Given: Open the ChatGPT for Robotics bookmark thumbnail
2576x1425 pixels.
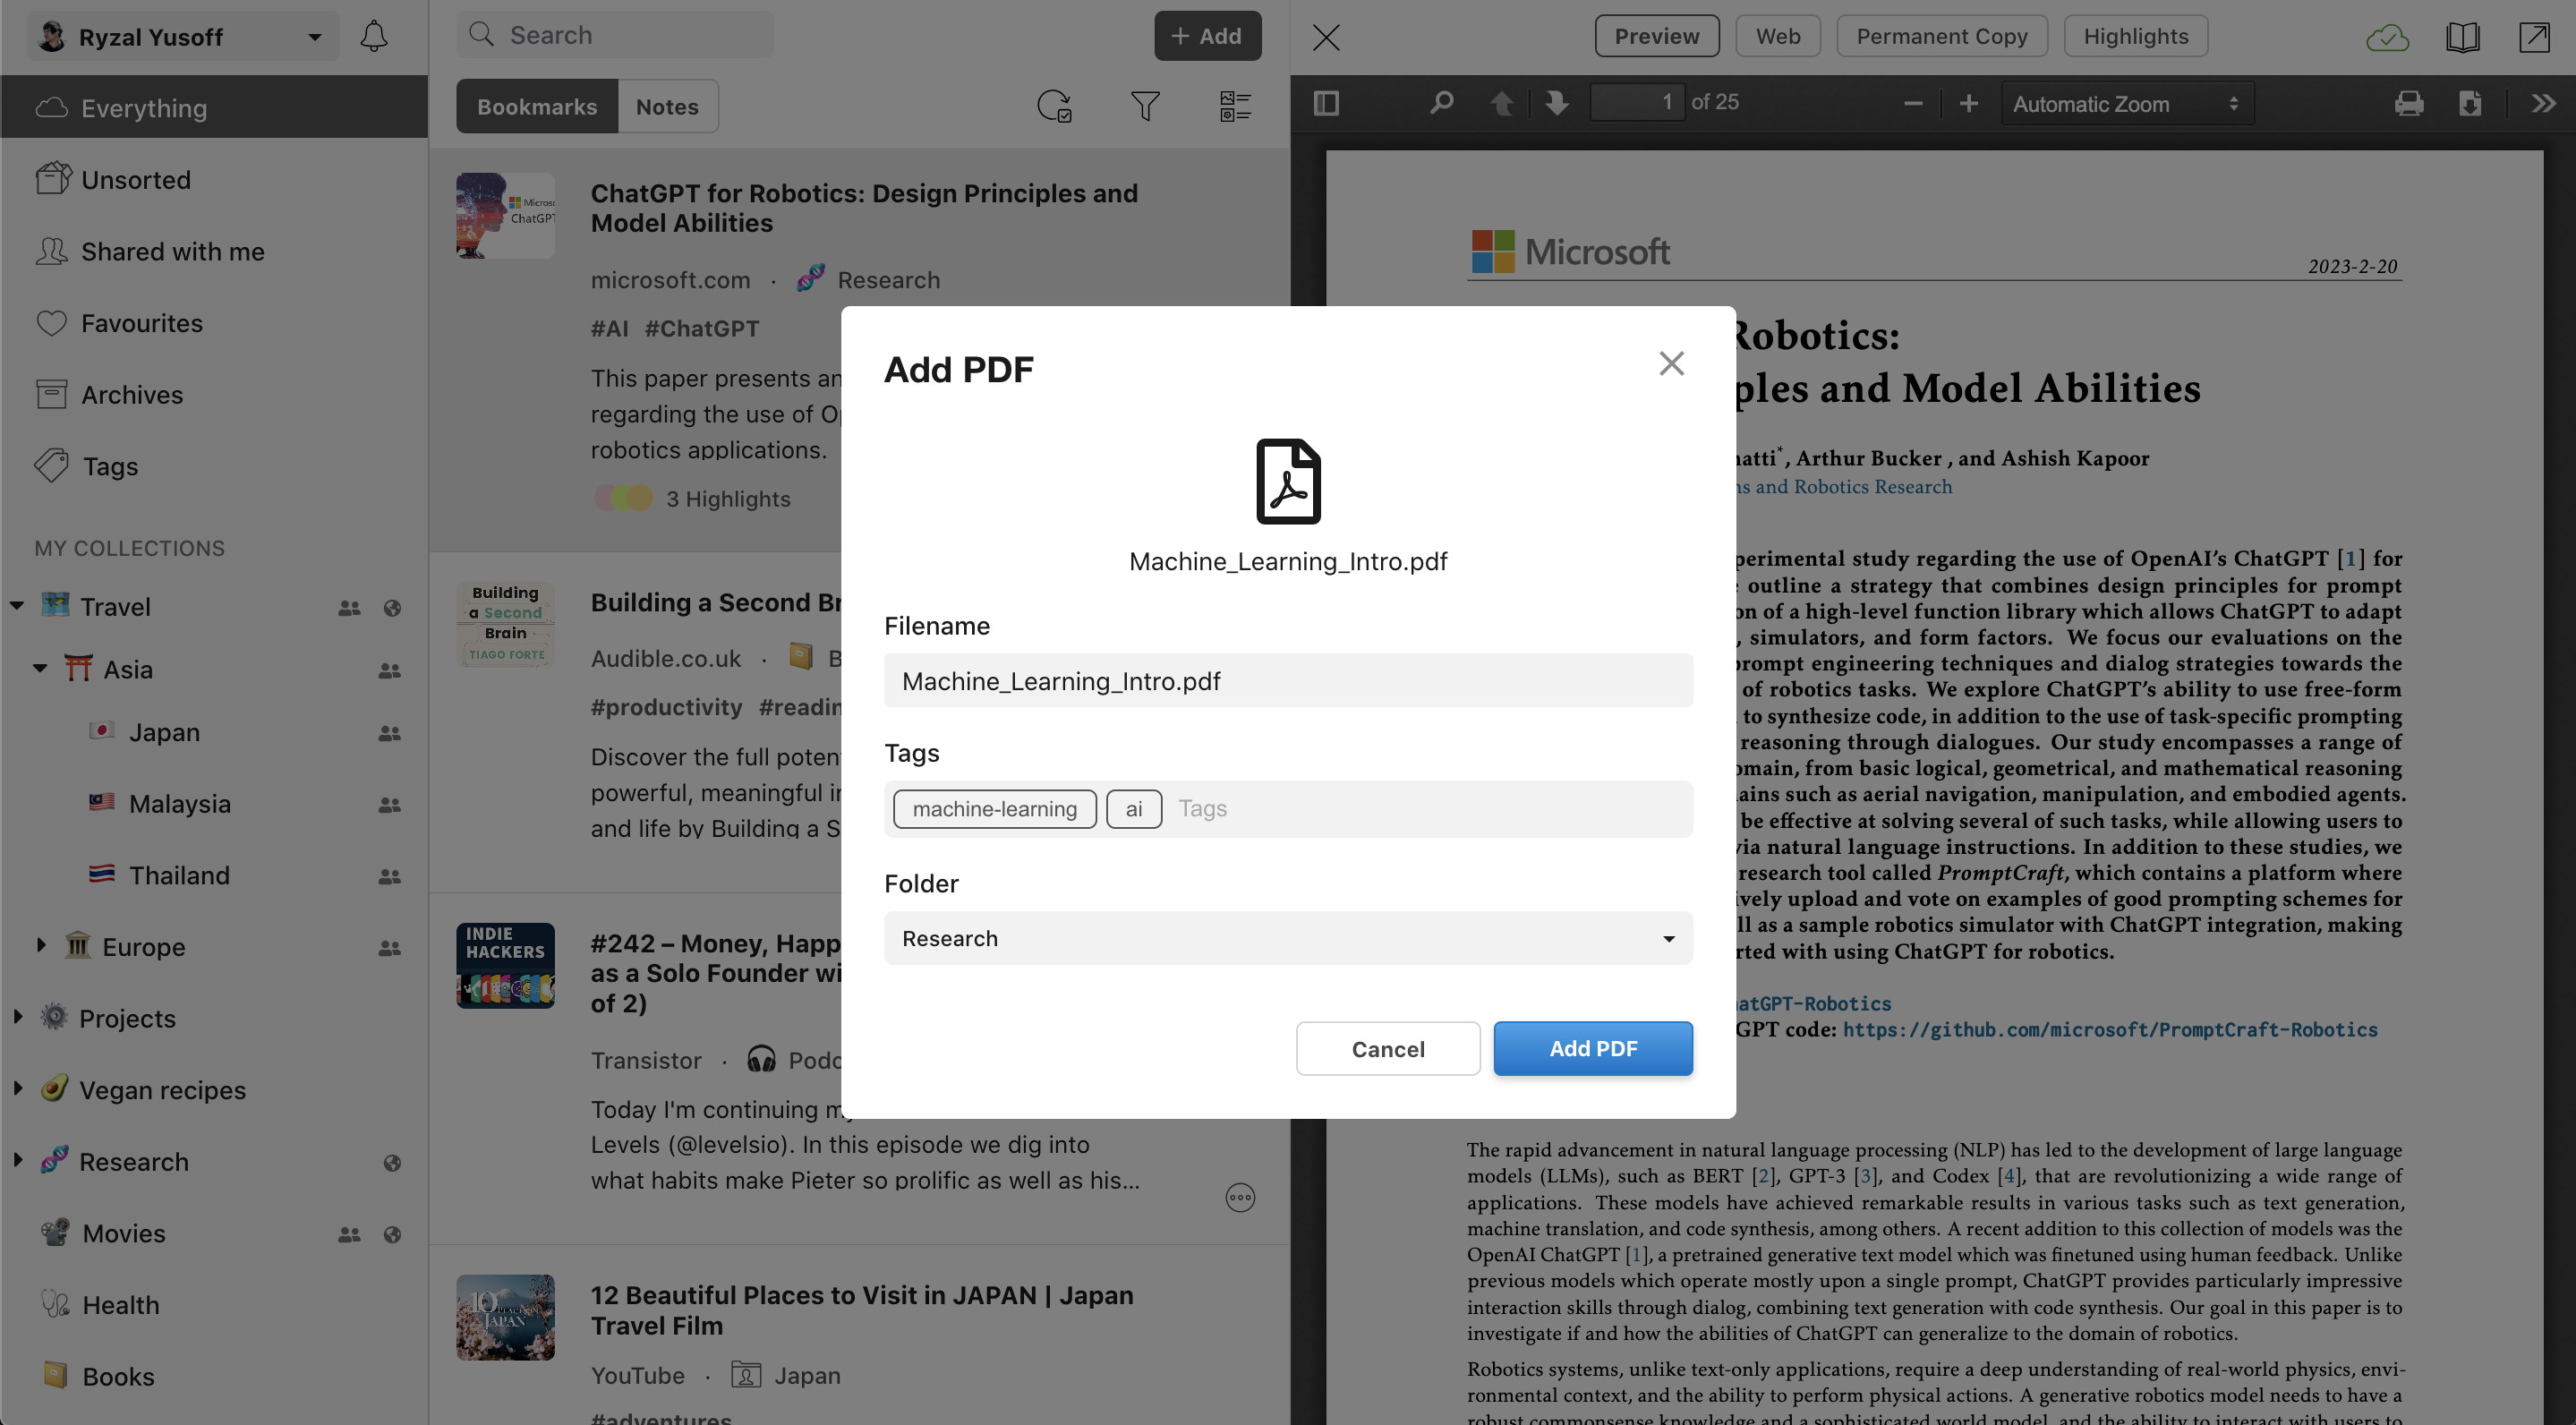Looking at the screenshot, I should pyautogui.click(x=505, y=216).
